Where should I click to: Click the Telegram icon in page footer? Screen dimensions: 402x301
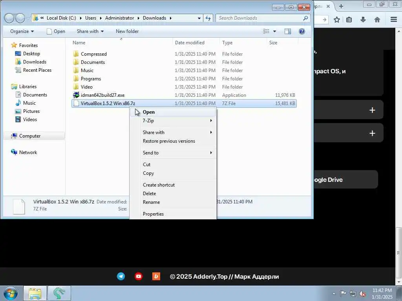[121, 276]
